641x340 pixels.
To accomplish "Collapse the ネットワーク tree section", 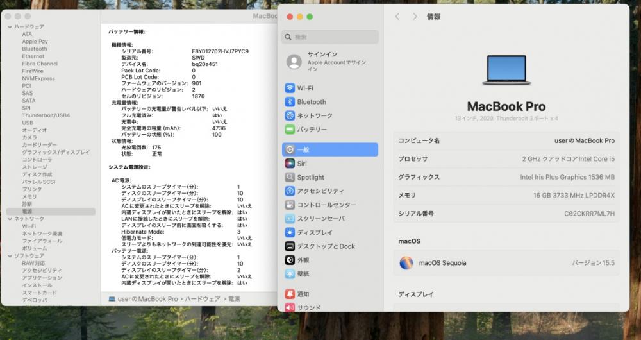I will point(10,219).
